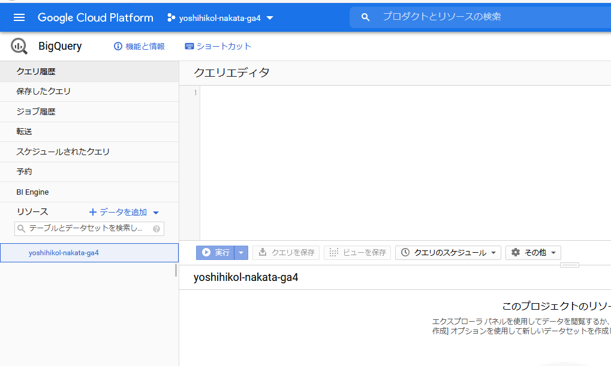Expand the データを追加 dropdown arrow
Image resolution: width=611 pixels, height=366 pixels.
pos(156,213)
